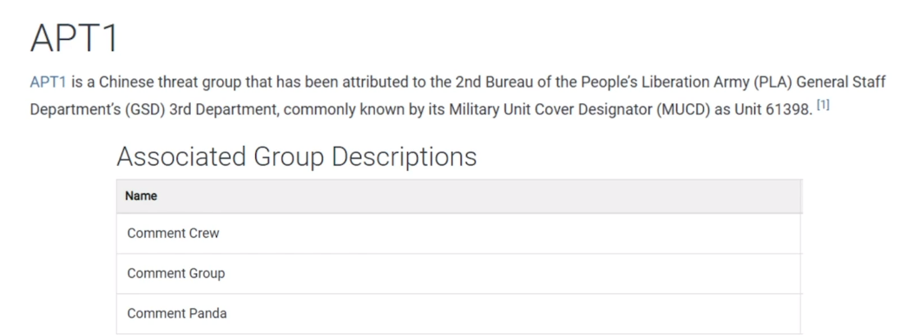The height and width of the screenshot is (335, 908).
Task: Click the word Department's in the second line
Action: pyautogui.click(x=76, y=108)
